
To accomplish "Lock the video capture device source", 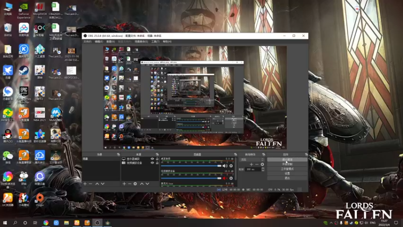I will pos(157,163).
